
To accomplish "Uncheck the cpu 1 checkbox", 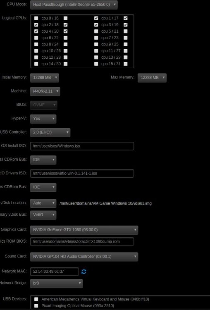I will coord(96,18).
